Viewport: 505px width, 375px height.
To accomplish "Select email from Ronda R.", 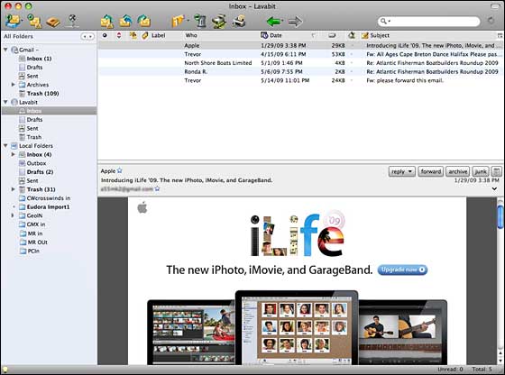I will [x=300, y=71].
